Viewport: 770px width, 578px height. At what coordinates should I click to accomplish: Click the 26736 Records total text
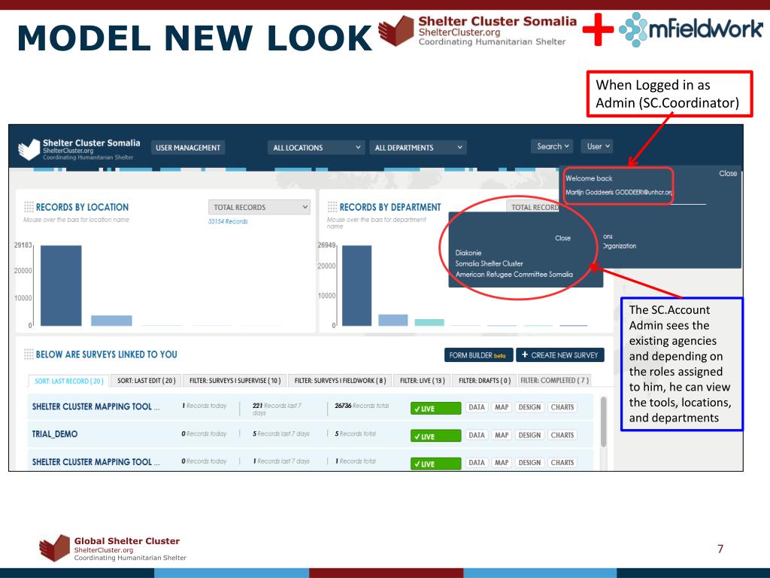(x=362, y=406)
